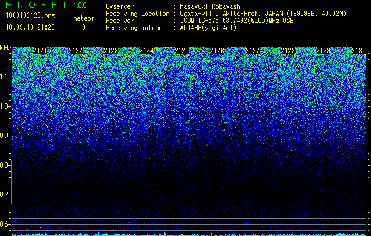Click the meteor count value 0
Viewport: 371px width, 236px height.
(x=84, y=27)
